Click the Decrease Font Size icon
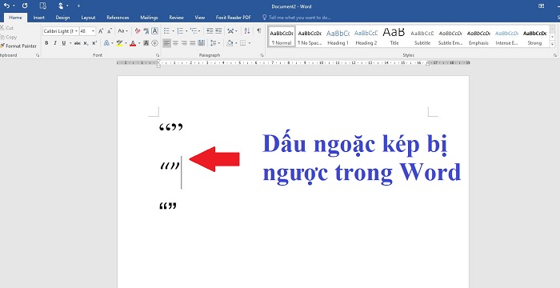This screenshot has height=288, width=560. click(110, 31)
